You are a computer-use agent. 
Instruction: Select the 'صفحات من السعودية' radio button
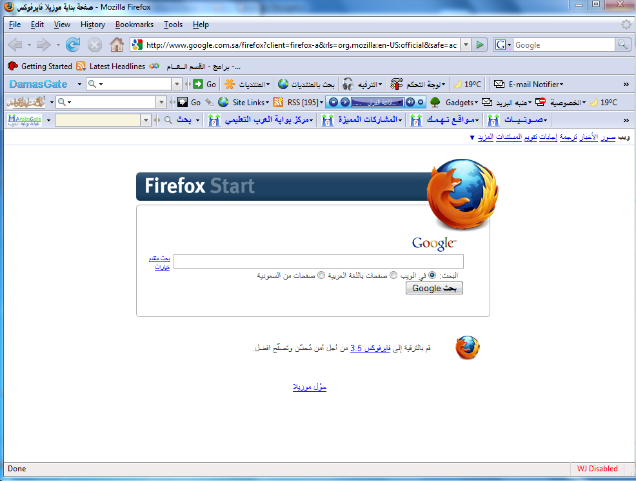click(x=321, y=275)
